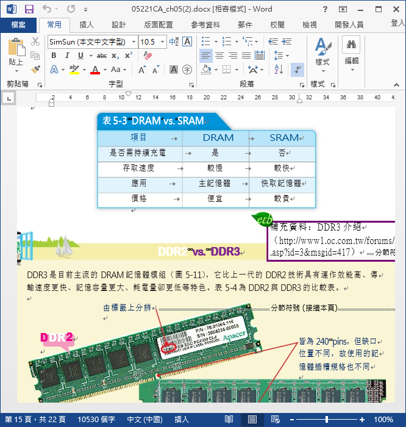Cut selection with the scissors icon
The height and width of the screenshot is (427, 406).
coord(35,41)
